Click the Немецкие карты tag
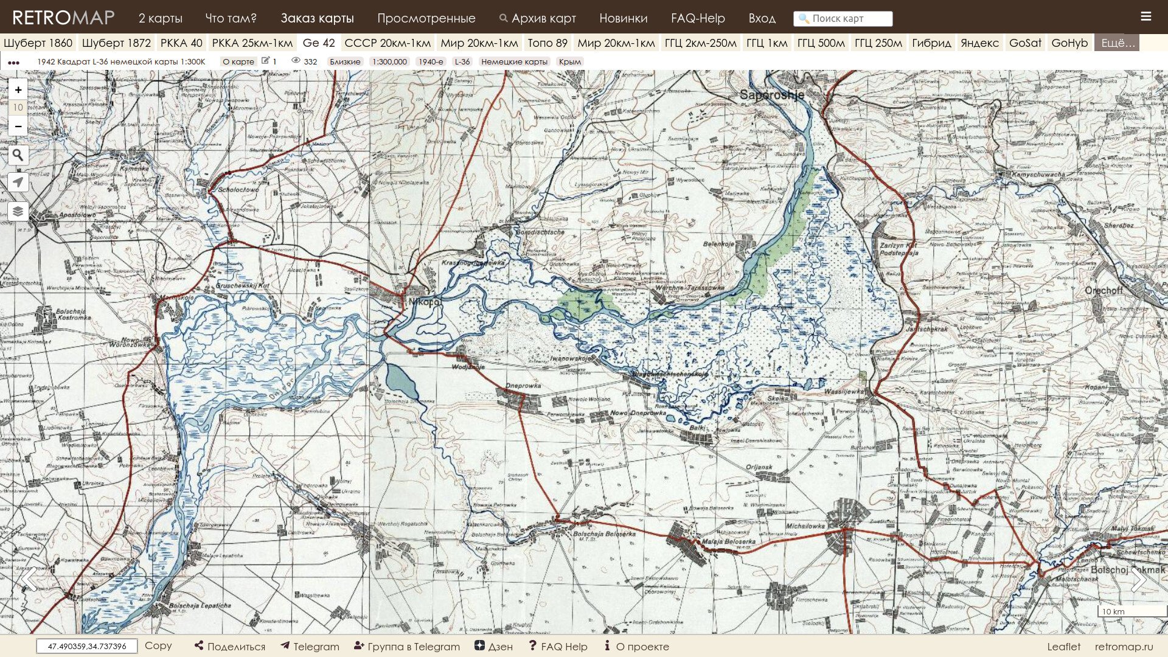Viewport: 1168px width, 657px height. click(514, 61)
